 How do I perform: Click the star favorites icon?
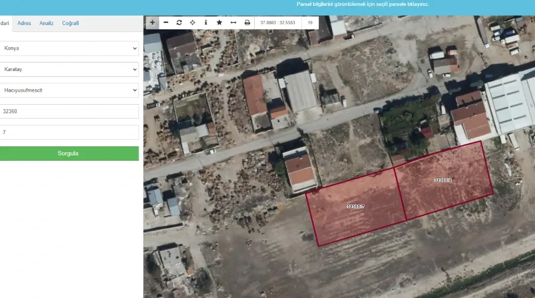pyautogui.click(x=219, y=22)
